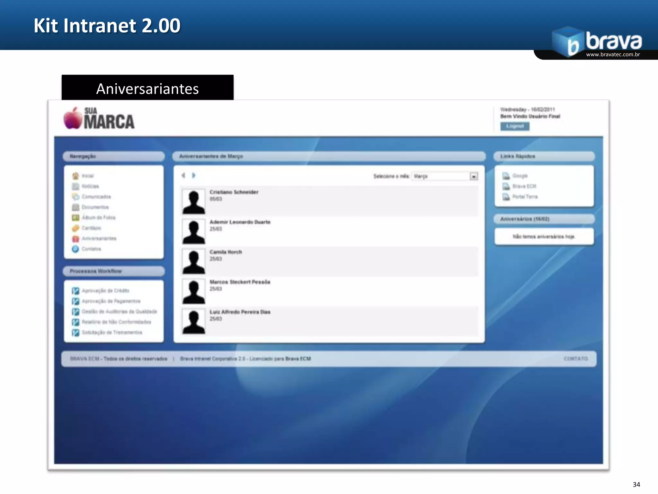
Task: Select the Aniversariantes gift icon
Action: [76, 239]
